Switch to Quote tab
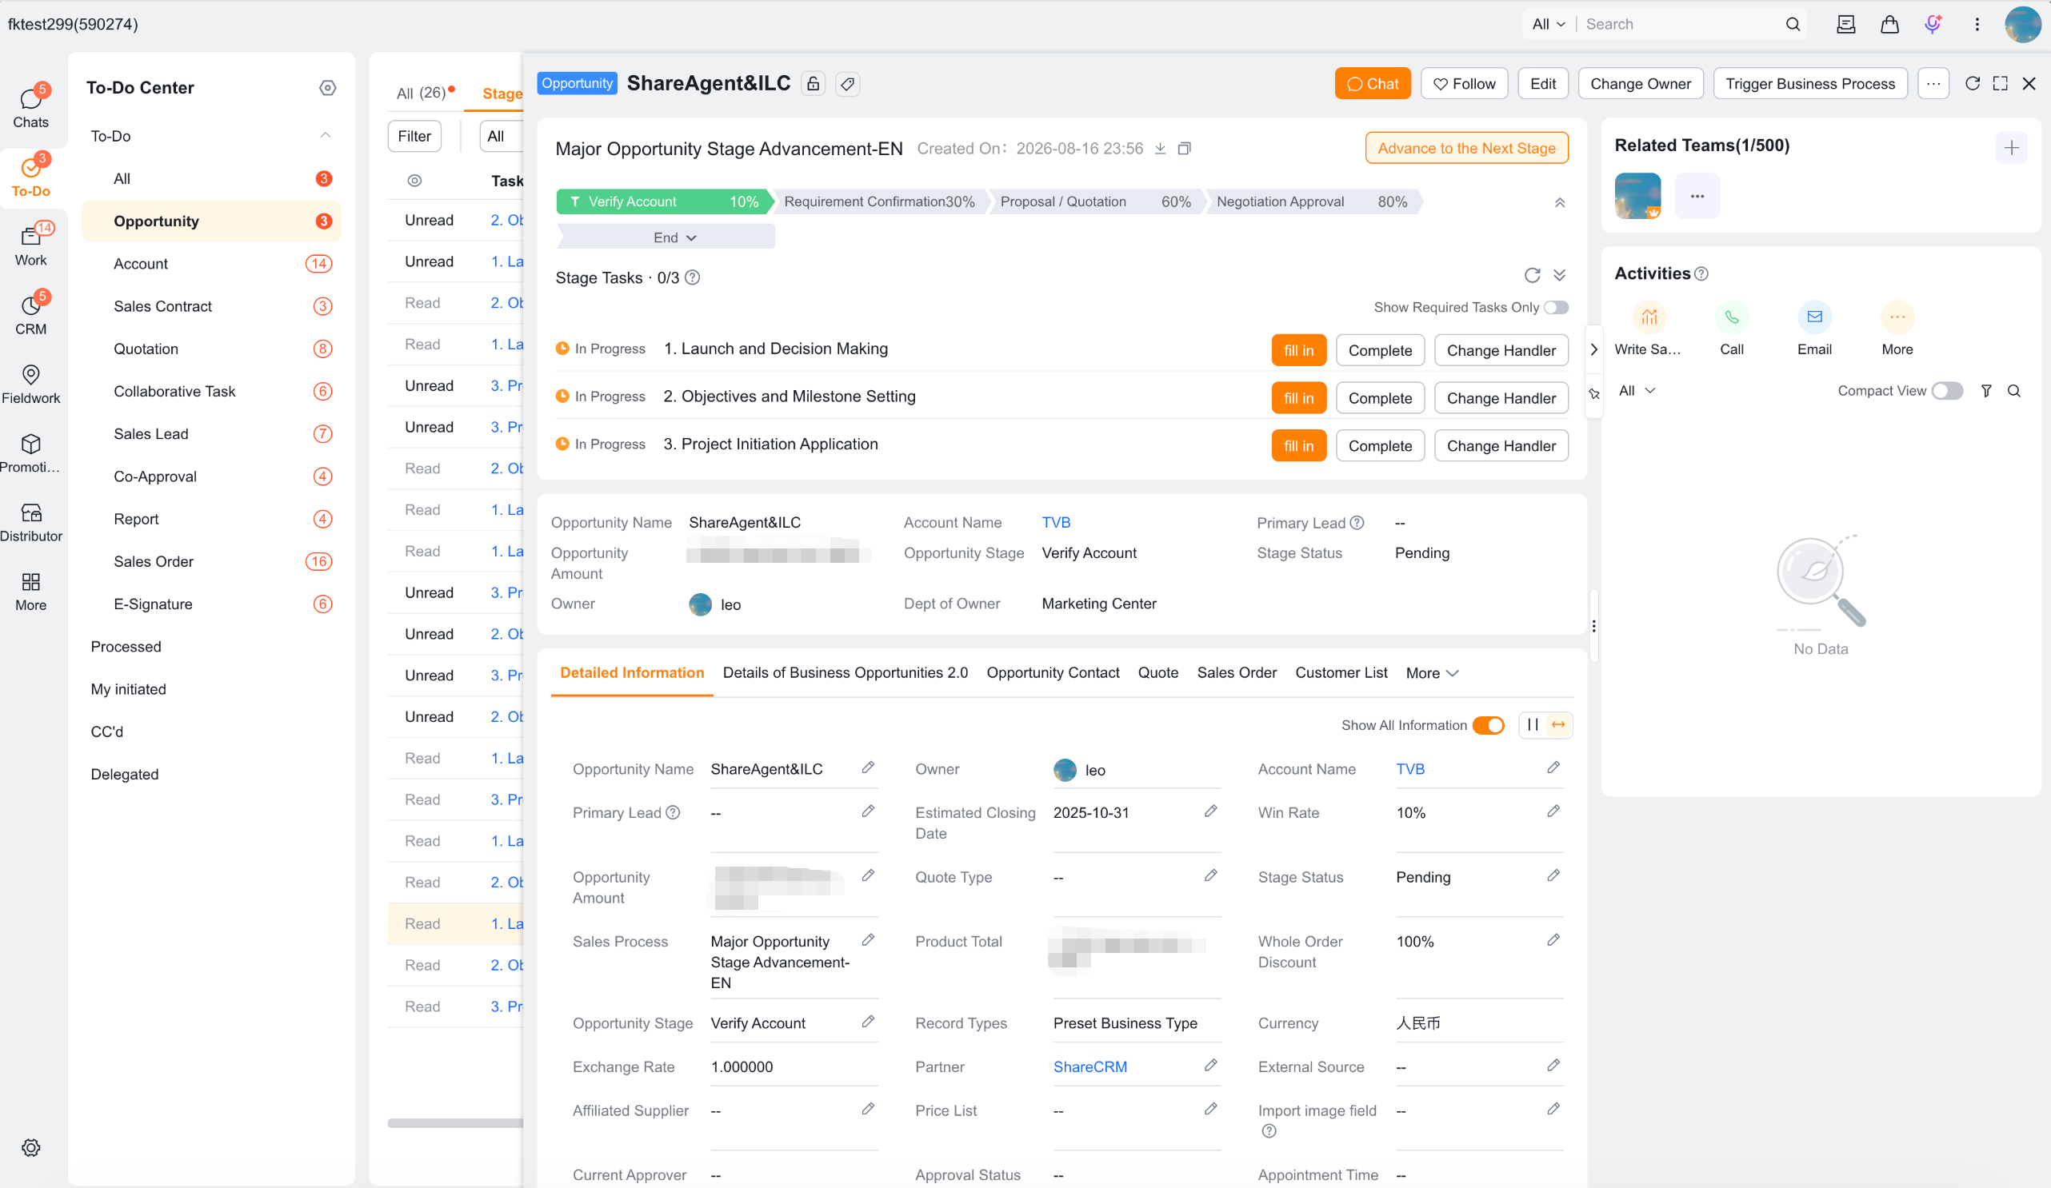2051x1188 pixels. pyautogui.click(x=1157, y=673)
